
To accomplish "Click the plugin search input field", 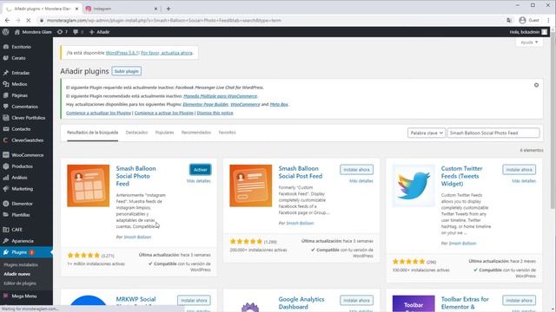I will click(493, 133).
